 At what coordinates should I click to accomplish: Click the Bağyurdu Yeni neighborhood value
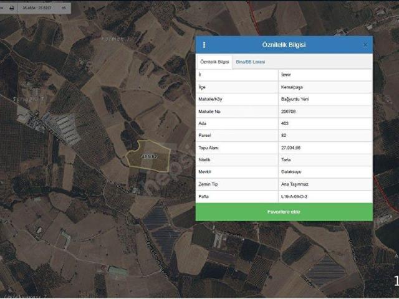[x=296, y=99]
